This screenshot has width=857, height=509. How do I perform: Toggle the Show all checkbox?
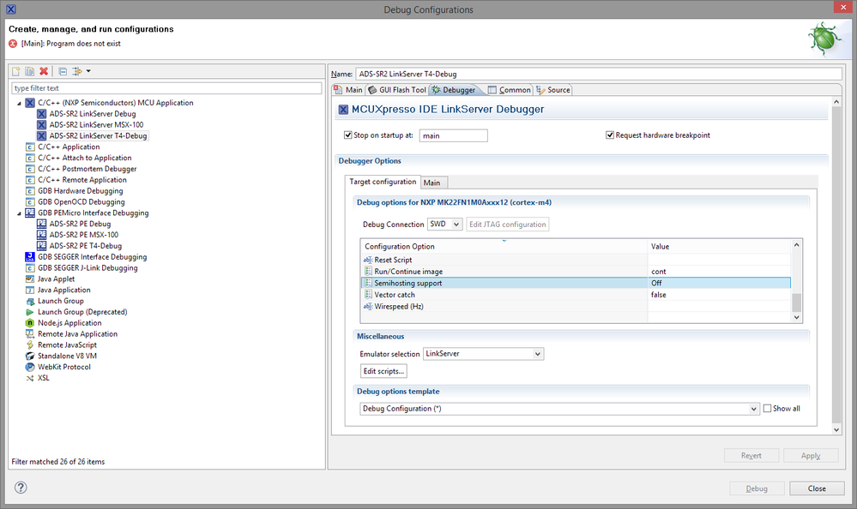(768, 409)
